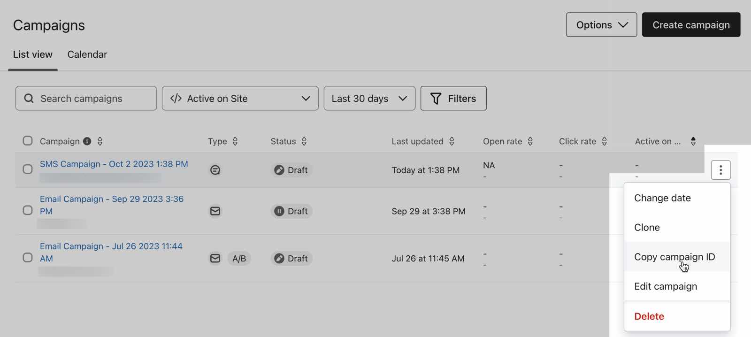Click the Campaign column info icon

pyautogui.click(x=87, y=141)
